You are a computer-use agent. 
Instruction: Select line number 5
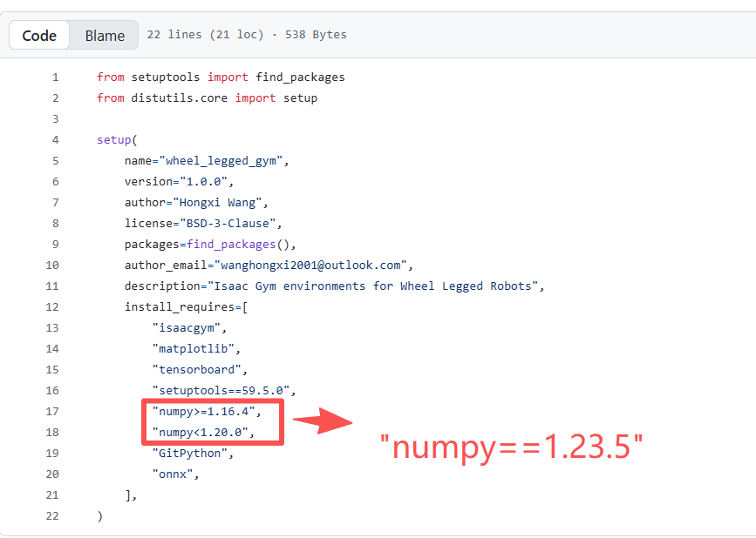coord(56,161)
